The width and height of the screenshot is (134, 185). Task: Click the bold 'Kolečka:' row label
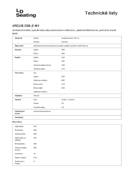click(x=19, y=96)
